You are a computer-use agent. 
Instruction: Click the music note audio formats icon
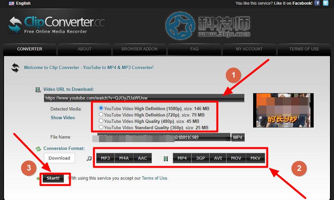[x=89, y=158]
